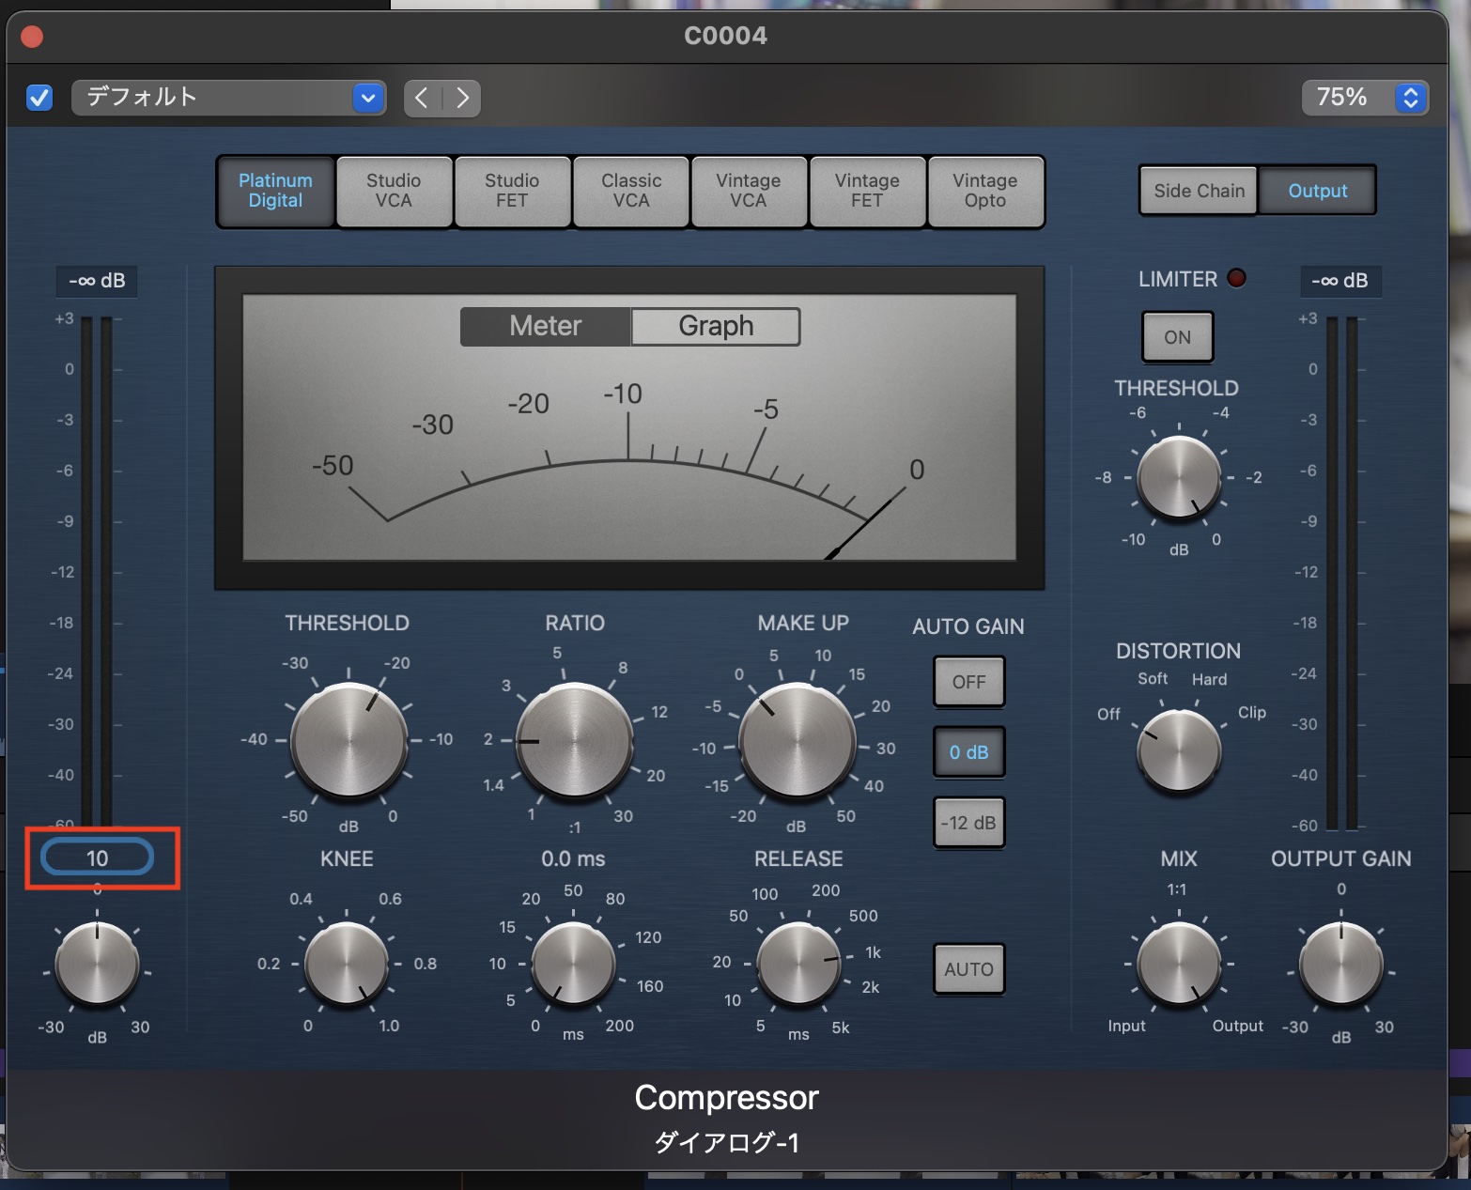The height and width of the screenshot is (1190, 1471).
Task: Click the output level meter bars
Action: [x=1341, y=573]
